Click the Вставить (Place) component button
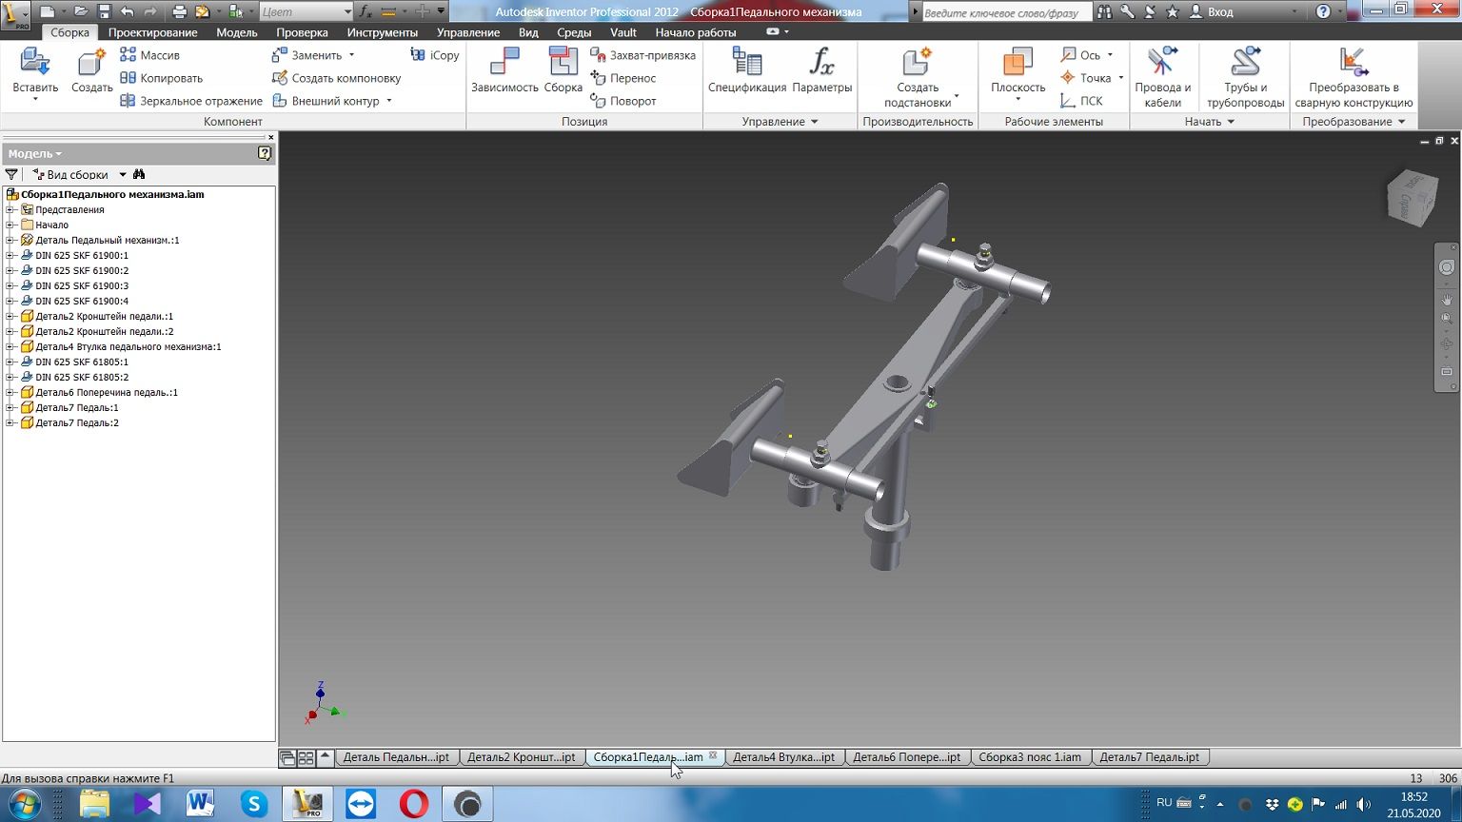1462x822 pixels. click(35, 64)
